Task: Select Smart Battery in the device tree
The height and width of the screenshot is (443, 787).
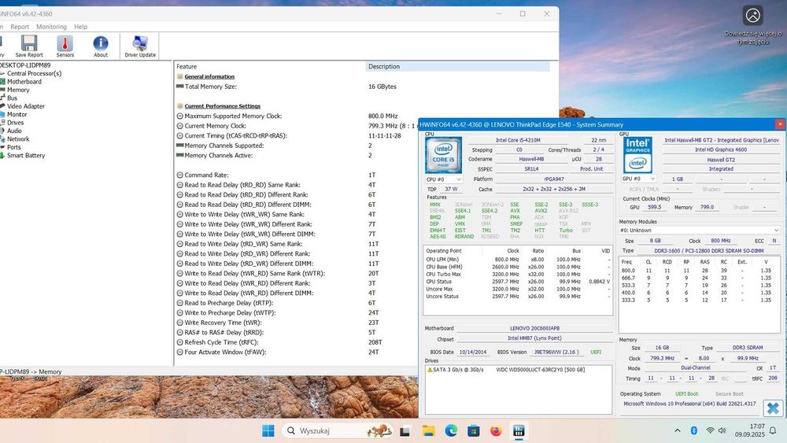Action: tap(26, 156)
